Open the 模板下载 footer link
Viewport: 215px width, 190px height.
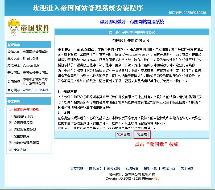tap(150, 168)
